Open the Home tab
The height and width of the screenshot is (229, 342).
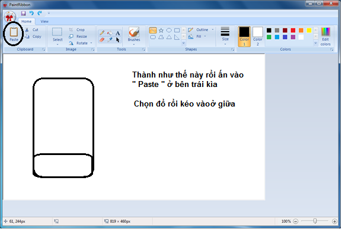pyautogui.click(x=27, y=21)
